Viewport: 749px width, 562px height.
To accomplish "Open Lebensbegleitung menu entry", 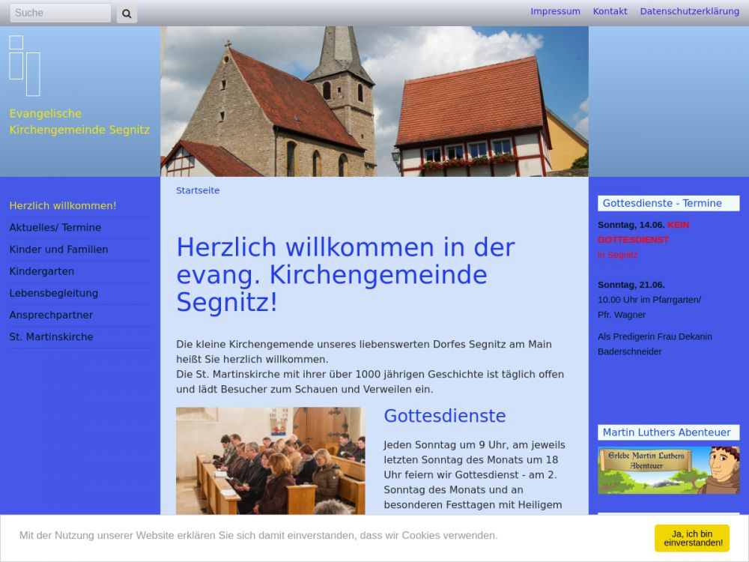I will [x=54, y=292].
